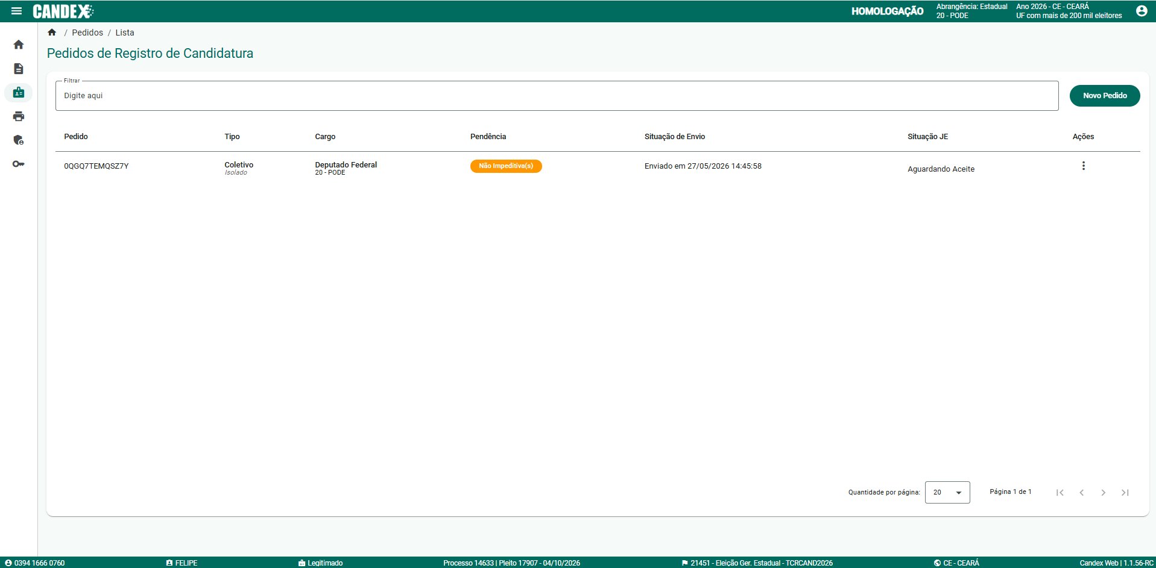The height and width of the screenshot is (568, 1156).
Task: Go to the first page
Action: (x=1060, y=493)
